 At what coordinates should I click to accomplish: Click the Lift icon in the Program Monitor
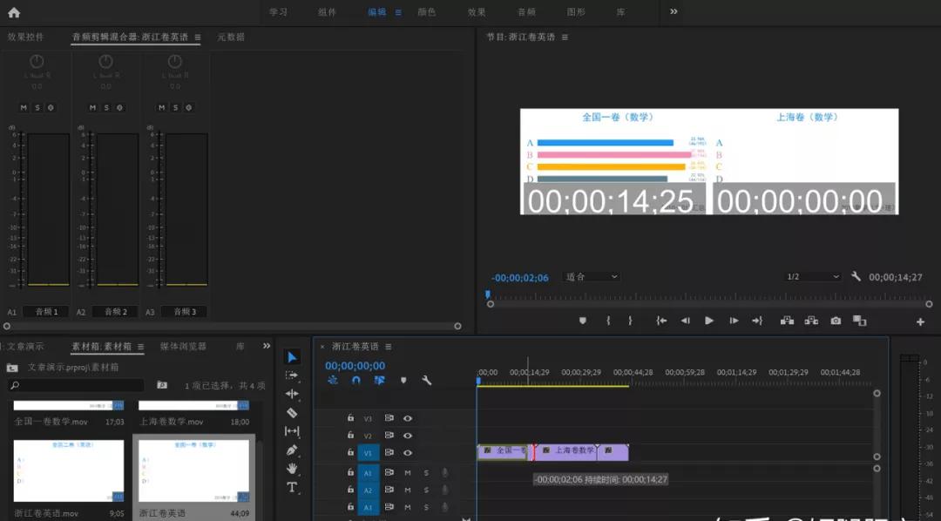(787, 320)
